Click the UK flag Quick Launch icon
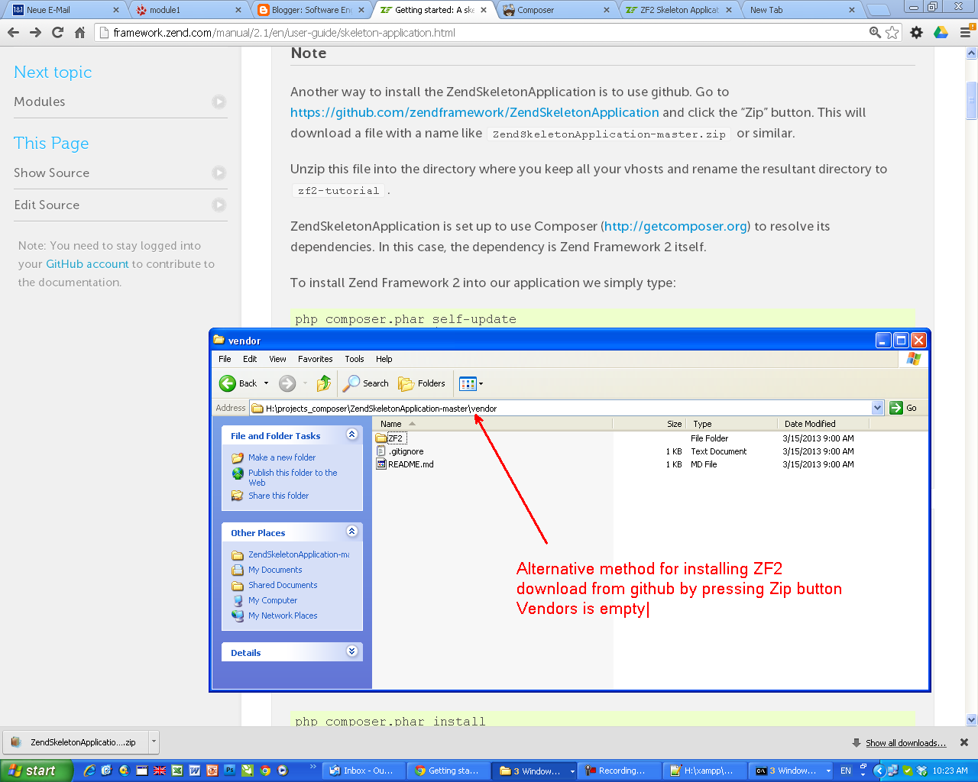Screen dimensions: 978x782 point(160,771)
